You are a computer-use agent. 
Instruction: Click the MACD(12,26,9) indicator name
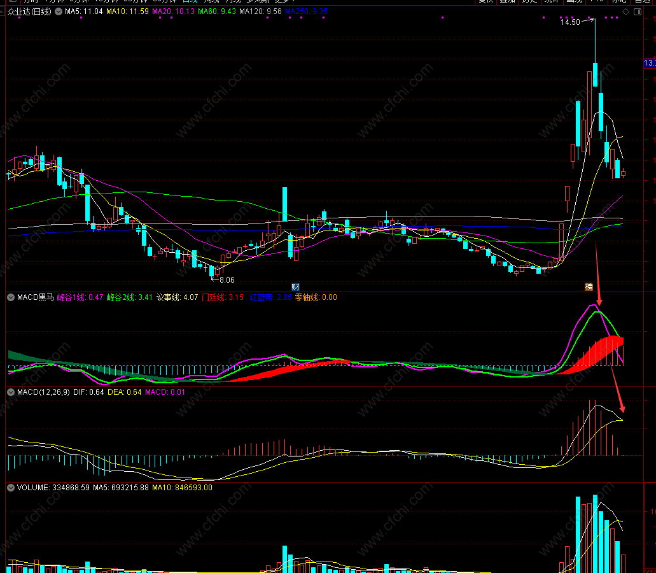click(43, 392)
